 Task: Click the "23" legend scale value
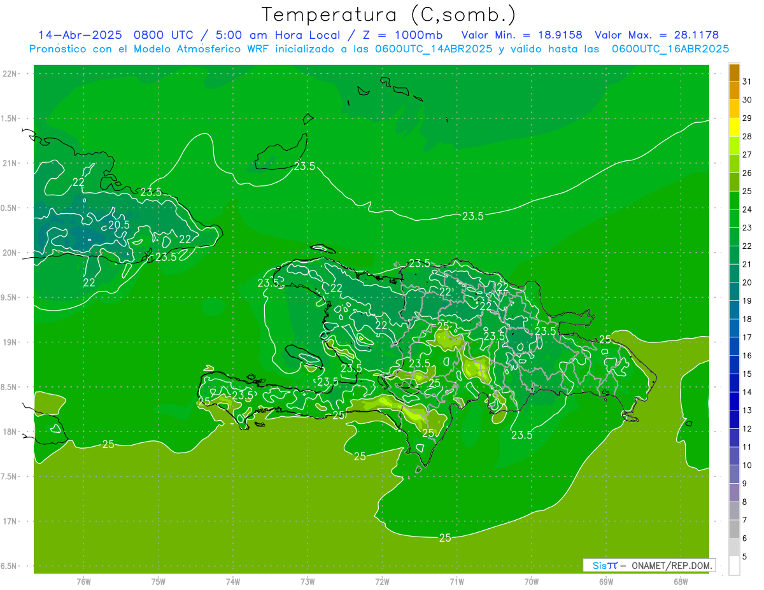pos(747,227)
